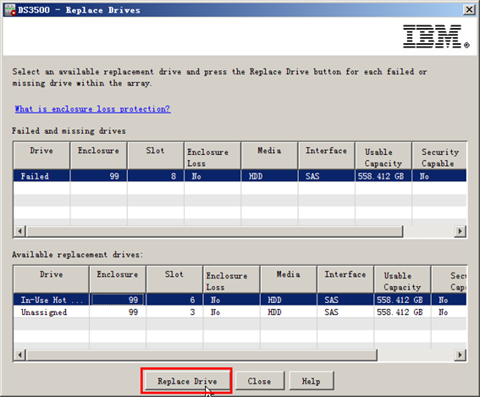Click Slot column header in failed drives table

click(156, 156)
